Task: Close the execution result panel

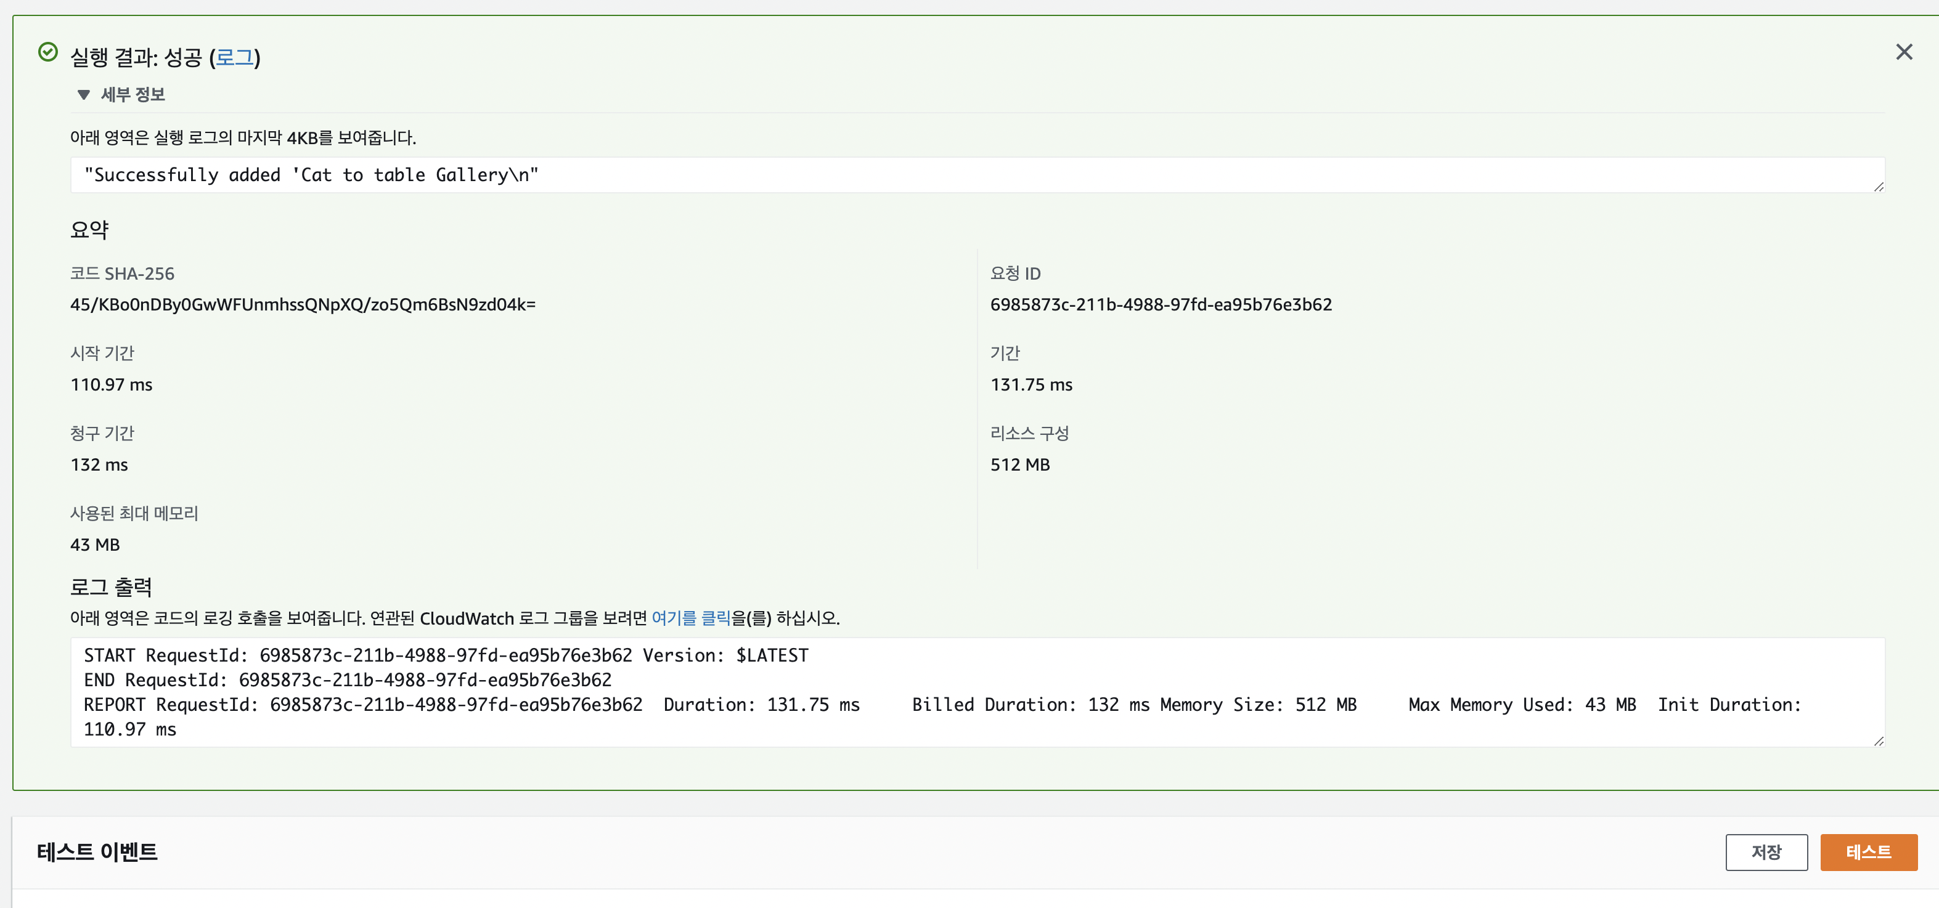Action: (1904, 52)
